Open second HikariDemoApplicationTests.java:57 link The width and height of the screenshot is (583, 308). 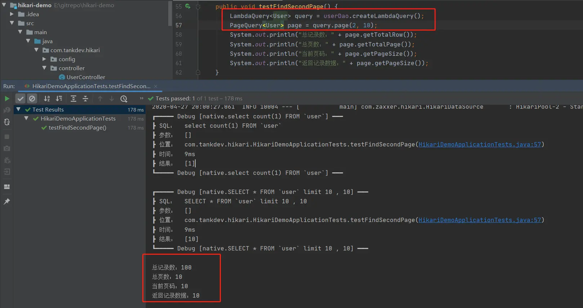pyautogui.click(x=480, y=220)
